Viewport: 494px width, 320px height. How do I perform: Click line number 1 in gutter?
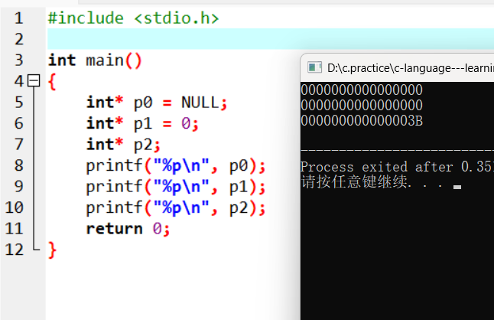(18, 18)
